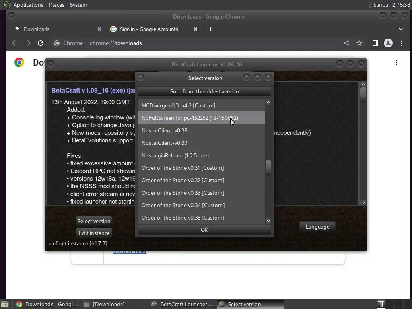Viewport: 412px width, 309px height.
Task: Click BetaCraft Launcher window menu button
Action: 51,64
